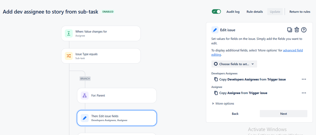
Task: Click the Next button
Action: coord(284,114)
